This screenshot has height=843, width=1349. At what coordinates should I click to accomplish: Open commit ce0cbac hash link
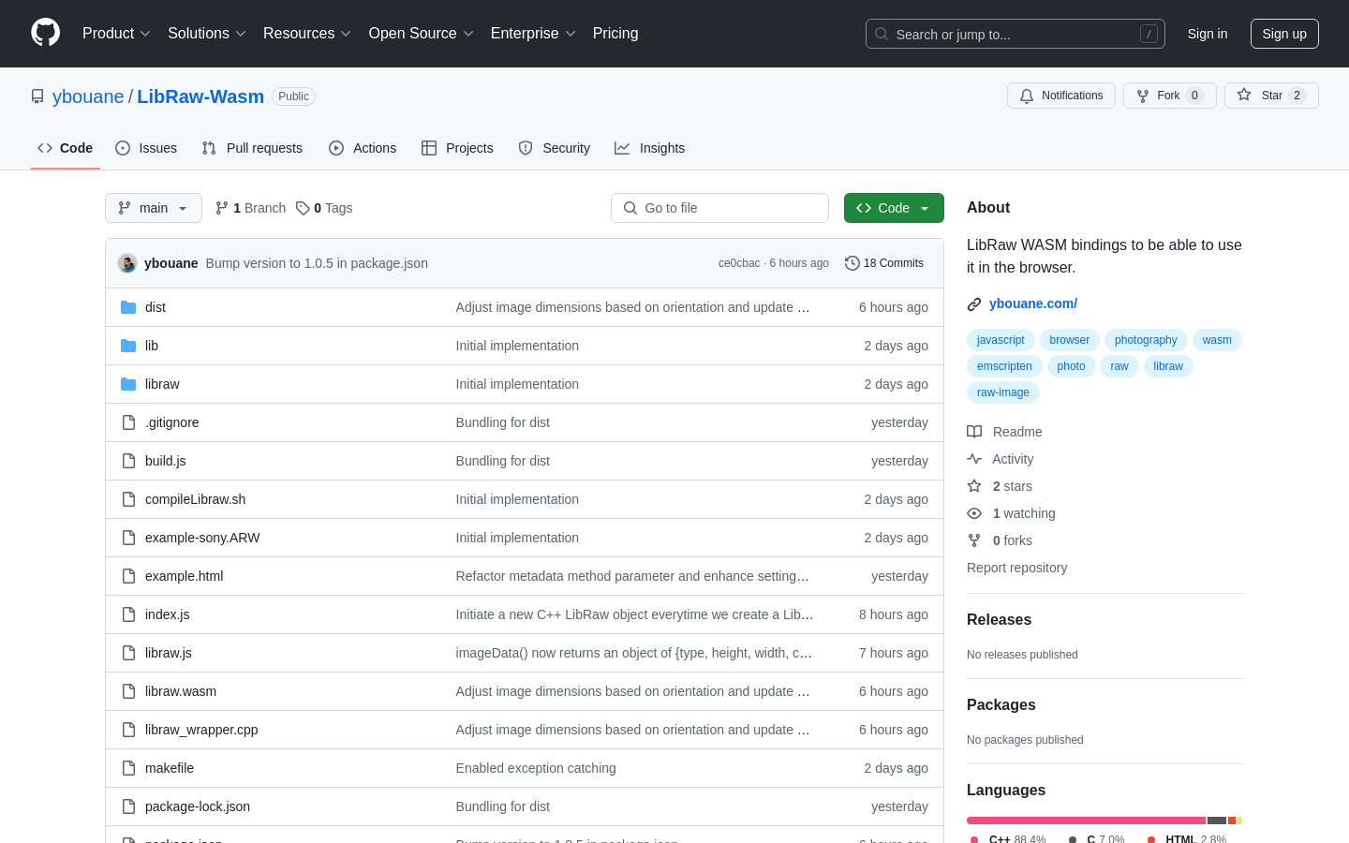coord(739,263)
